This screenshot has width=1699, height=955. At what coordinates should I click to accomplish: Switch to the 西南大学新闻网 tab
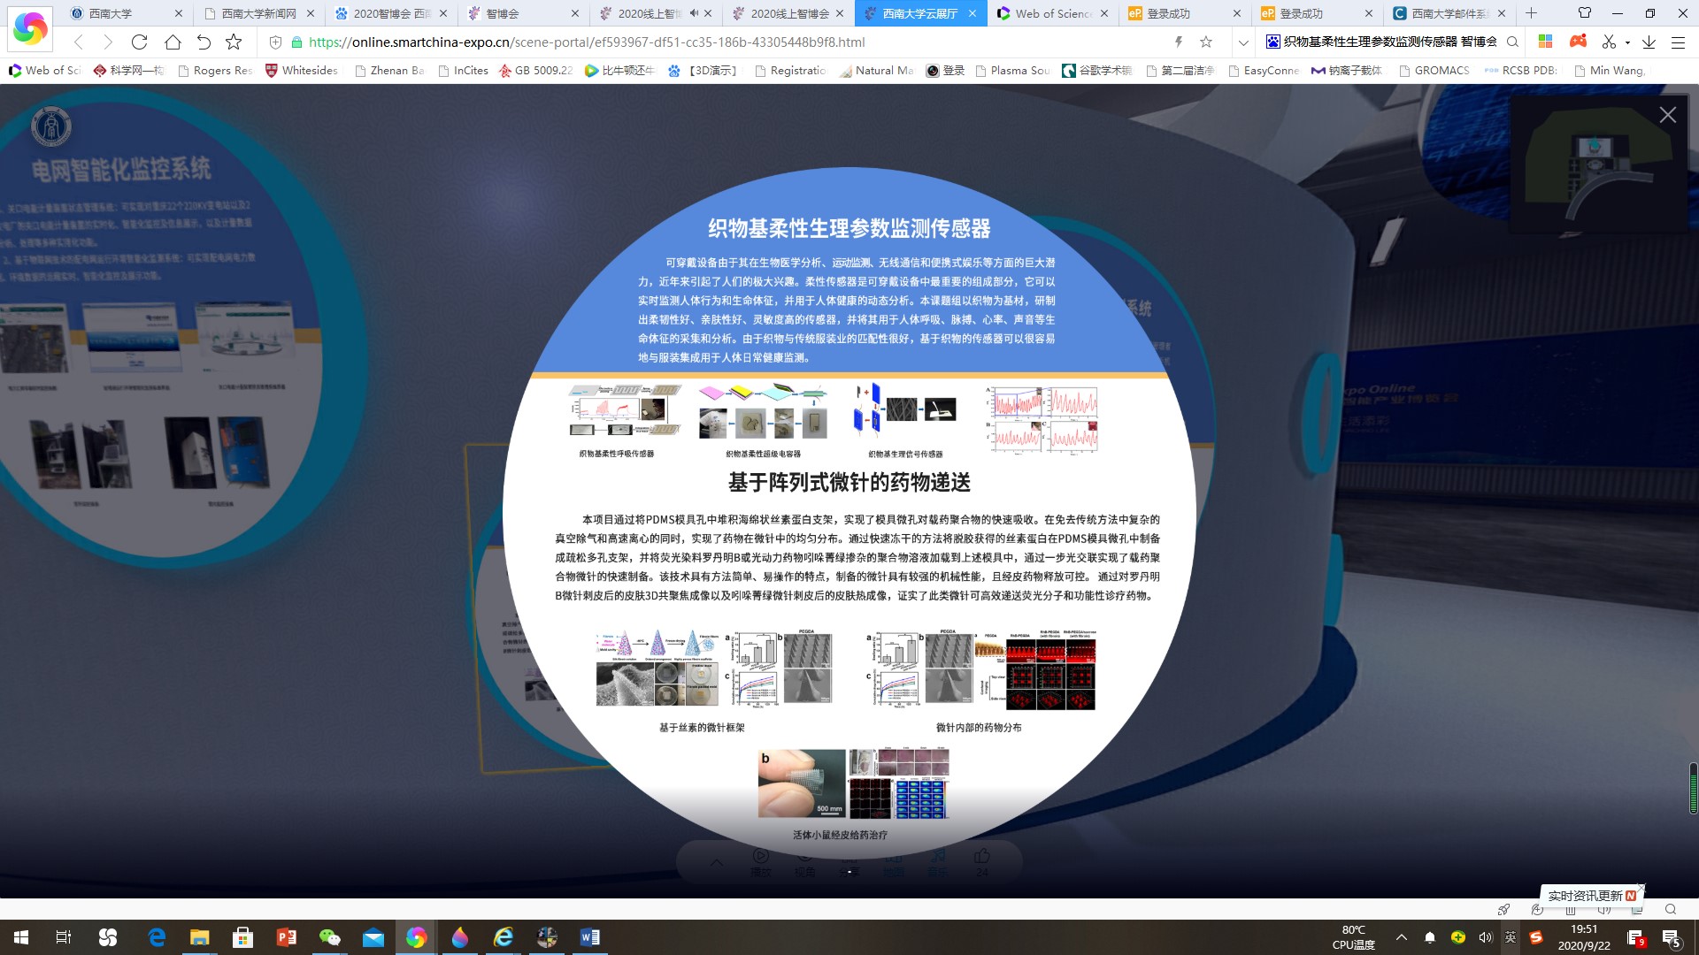tap(258, 13)
